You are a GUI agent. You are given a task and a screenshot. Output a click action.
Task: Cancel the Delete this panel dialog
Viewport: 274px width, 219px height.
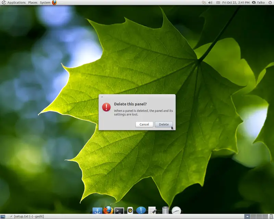(144, 124)
